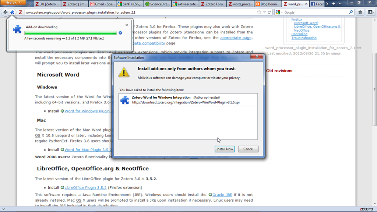The image size is (377, 212).
Task: Close the active word_pr... tab
Action: pyautogui.click(x=306, y=4)
